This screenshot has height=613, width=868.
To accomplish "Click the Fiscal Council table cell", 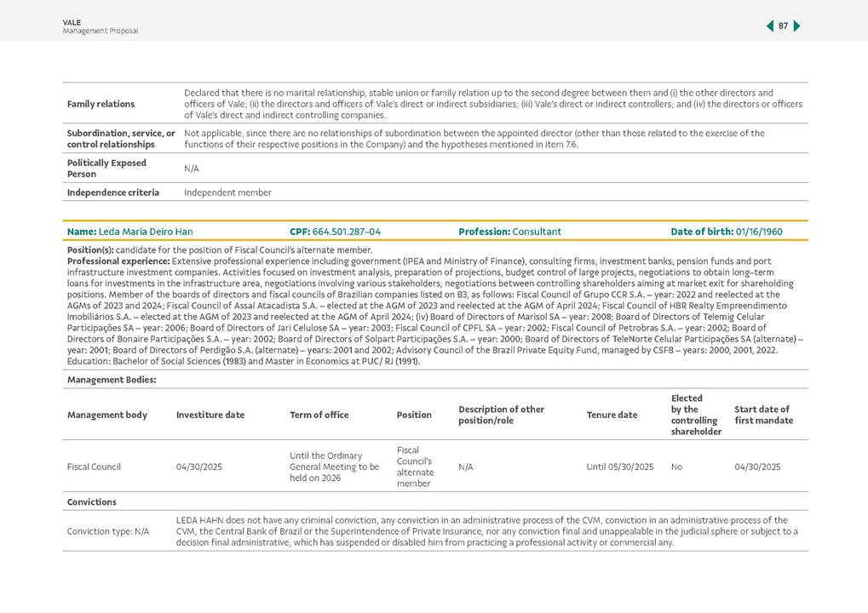I will 94,467.
